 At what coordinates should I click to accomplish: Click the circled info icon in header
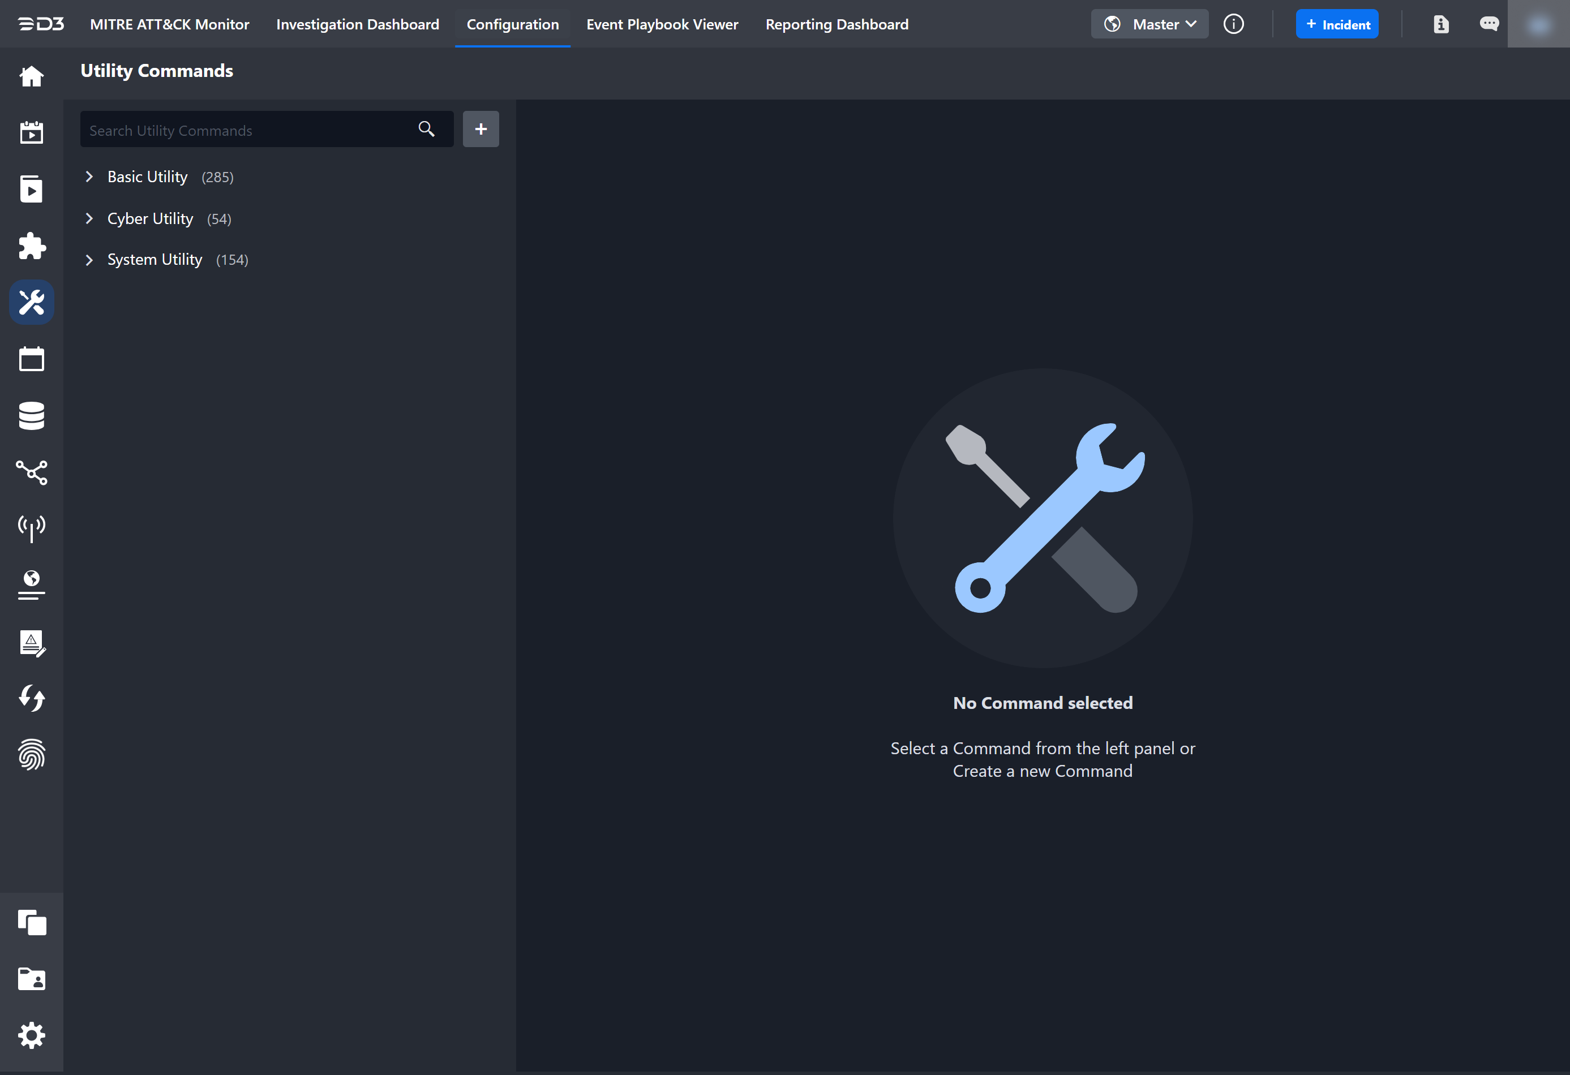point(1233,24)
